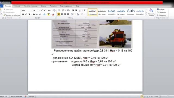
Task: Open Font dialog launcher
Action: [x=55, y=18]
